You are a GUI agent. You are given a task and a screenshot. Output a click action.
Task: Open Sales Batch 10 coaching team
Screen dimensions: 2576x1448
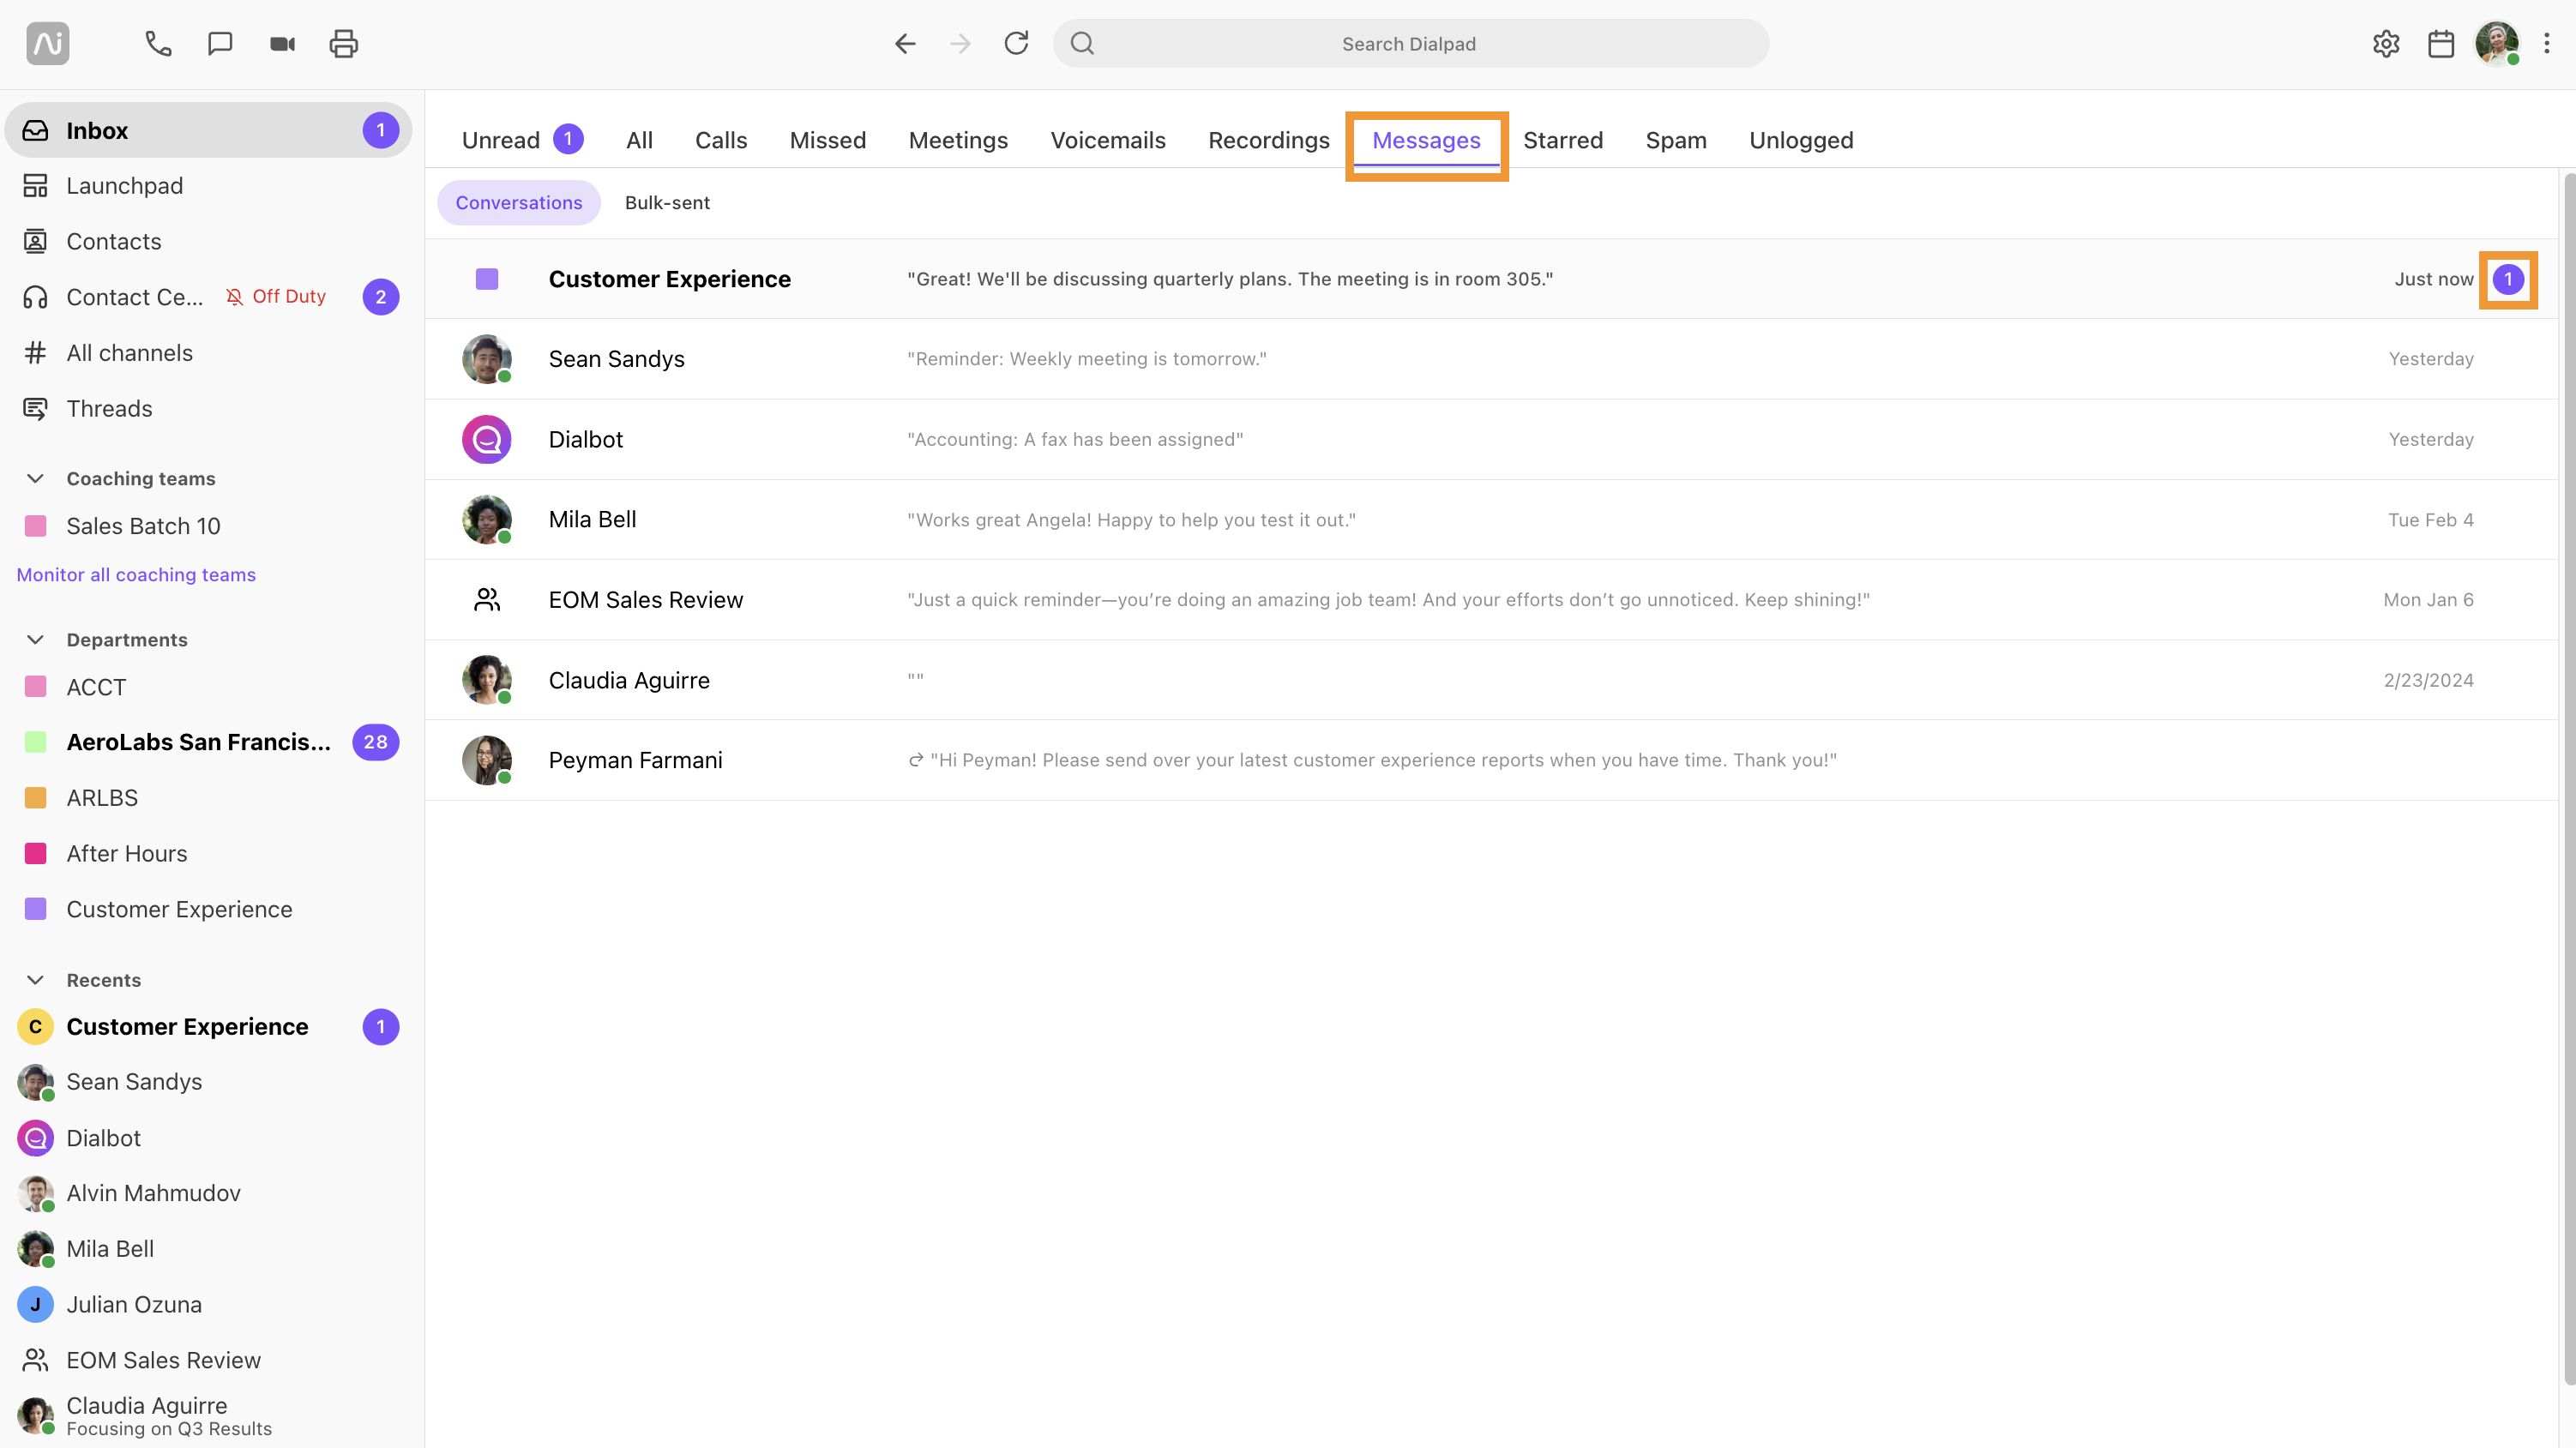pyautogui.click(x=208, y=526)
